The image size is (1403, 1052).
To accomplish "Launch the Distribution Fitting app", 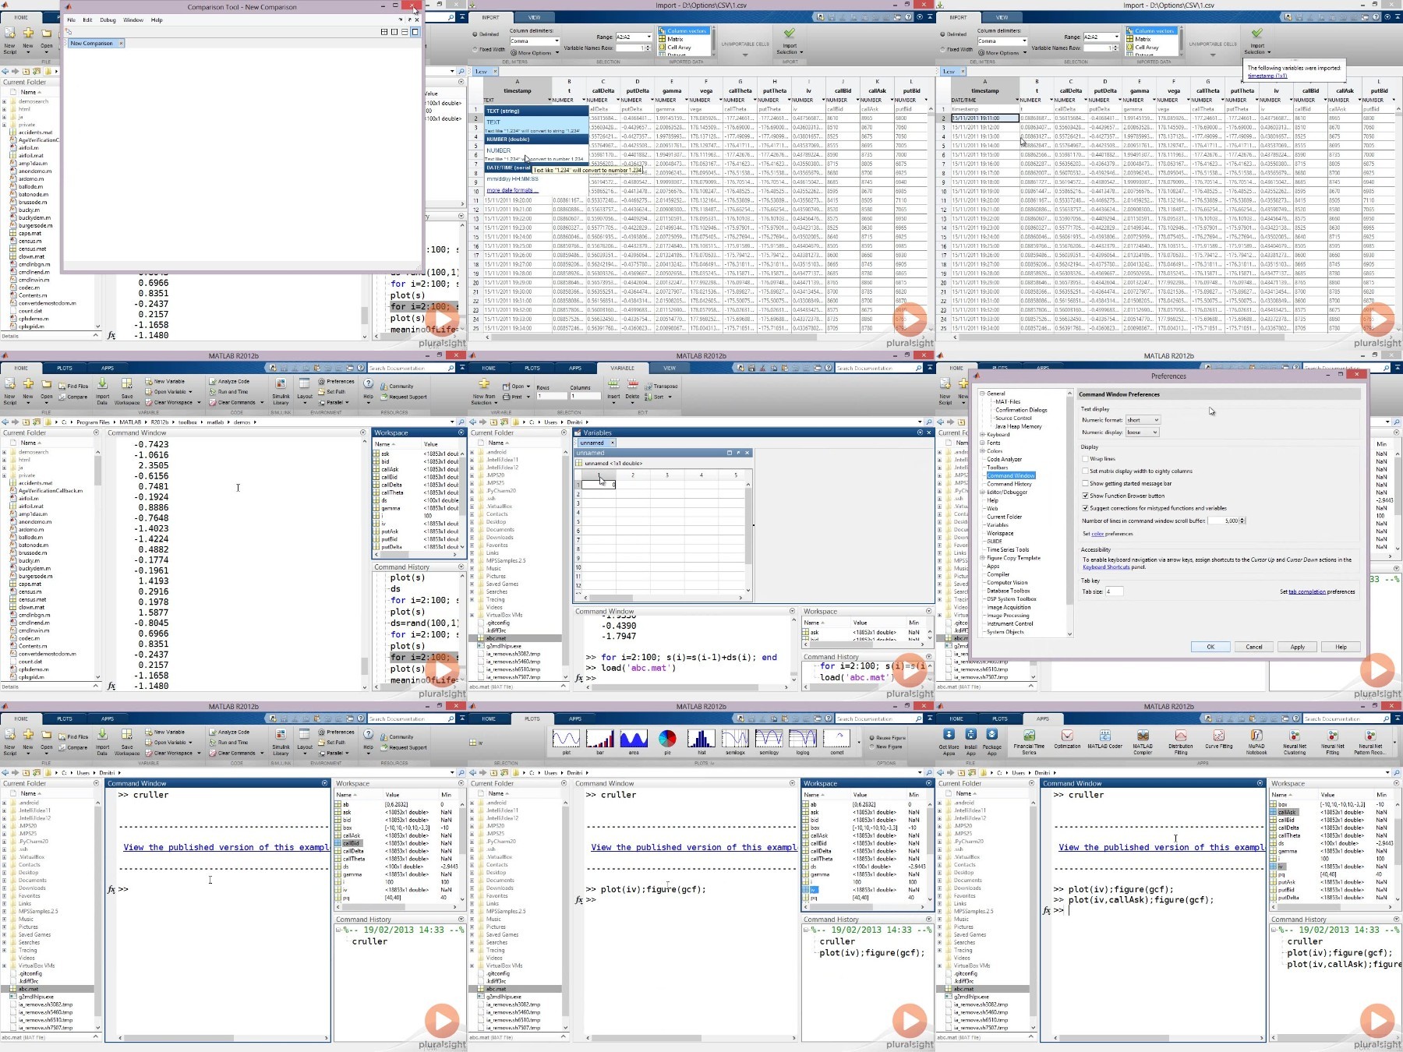I will (1180, 743).
